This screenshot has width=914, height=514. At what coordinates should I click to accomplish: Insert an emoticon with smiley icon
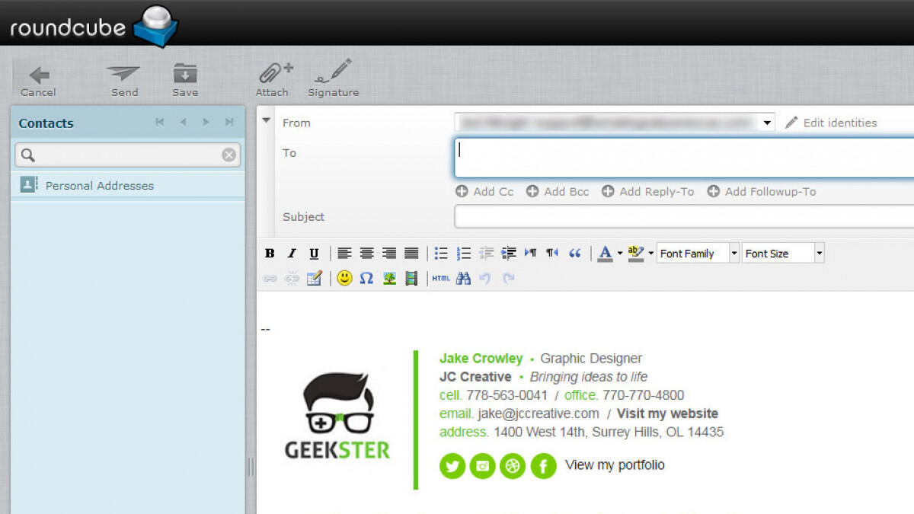pos(344,279)
